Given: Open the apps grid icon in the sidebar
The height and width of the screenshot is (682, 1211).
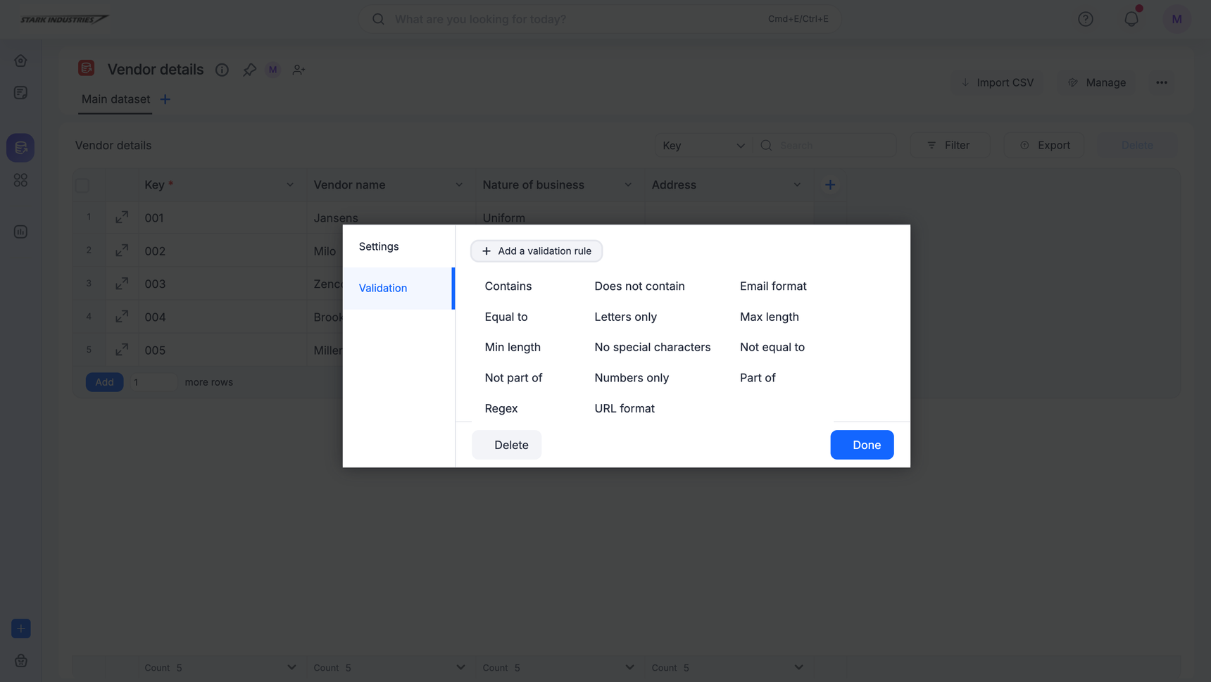Looking at the screenshot, I should coord(20,180).
